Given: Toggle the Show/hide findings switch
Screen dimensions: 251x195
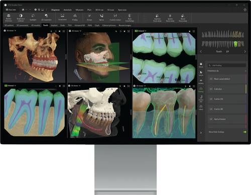Looking at the screenshot, I should tap(244, 132).
